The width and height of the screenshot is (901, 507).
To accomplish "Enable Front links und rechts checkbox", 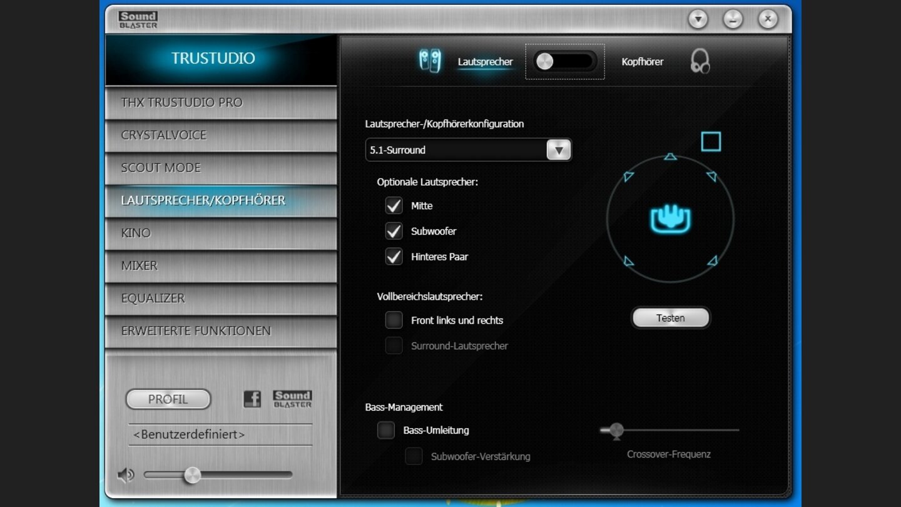I will coord(394,320).
